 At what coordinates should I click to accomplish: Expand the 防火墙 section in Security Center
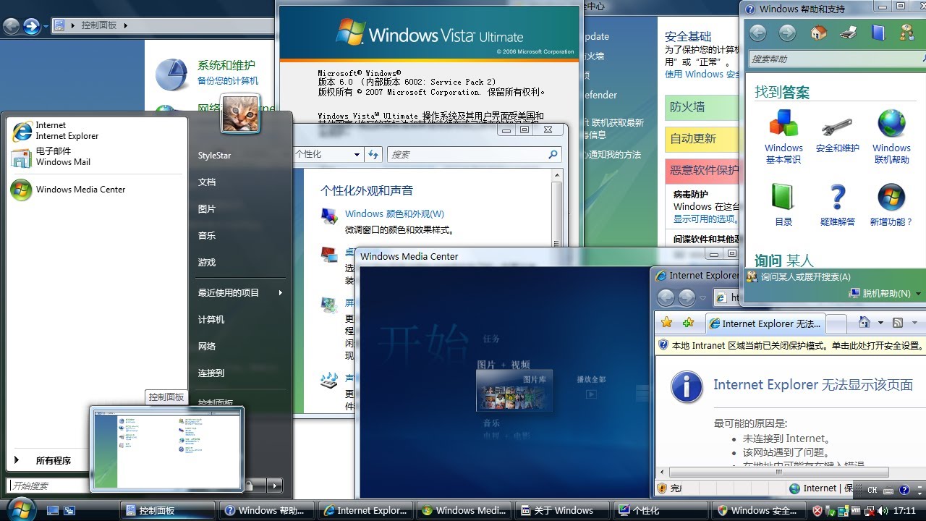[x=702, y=107]
